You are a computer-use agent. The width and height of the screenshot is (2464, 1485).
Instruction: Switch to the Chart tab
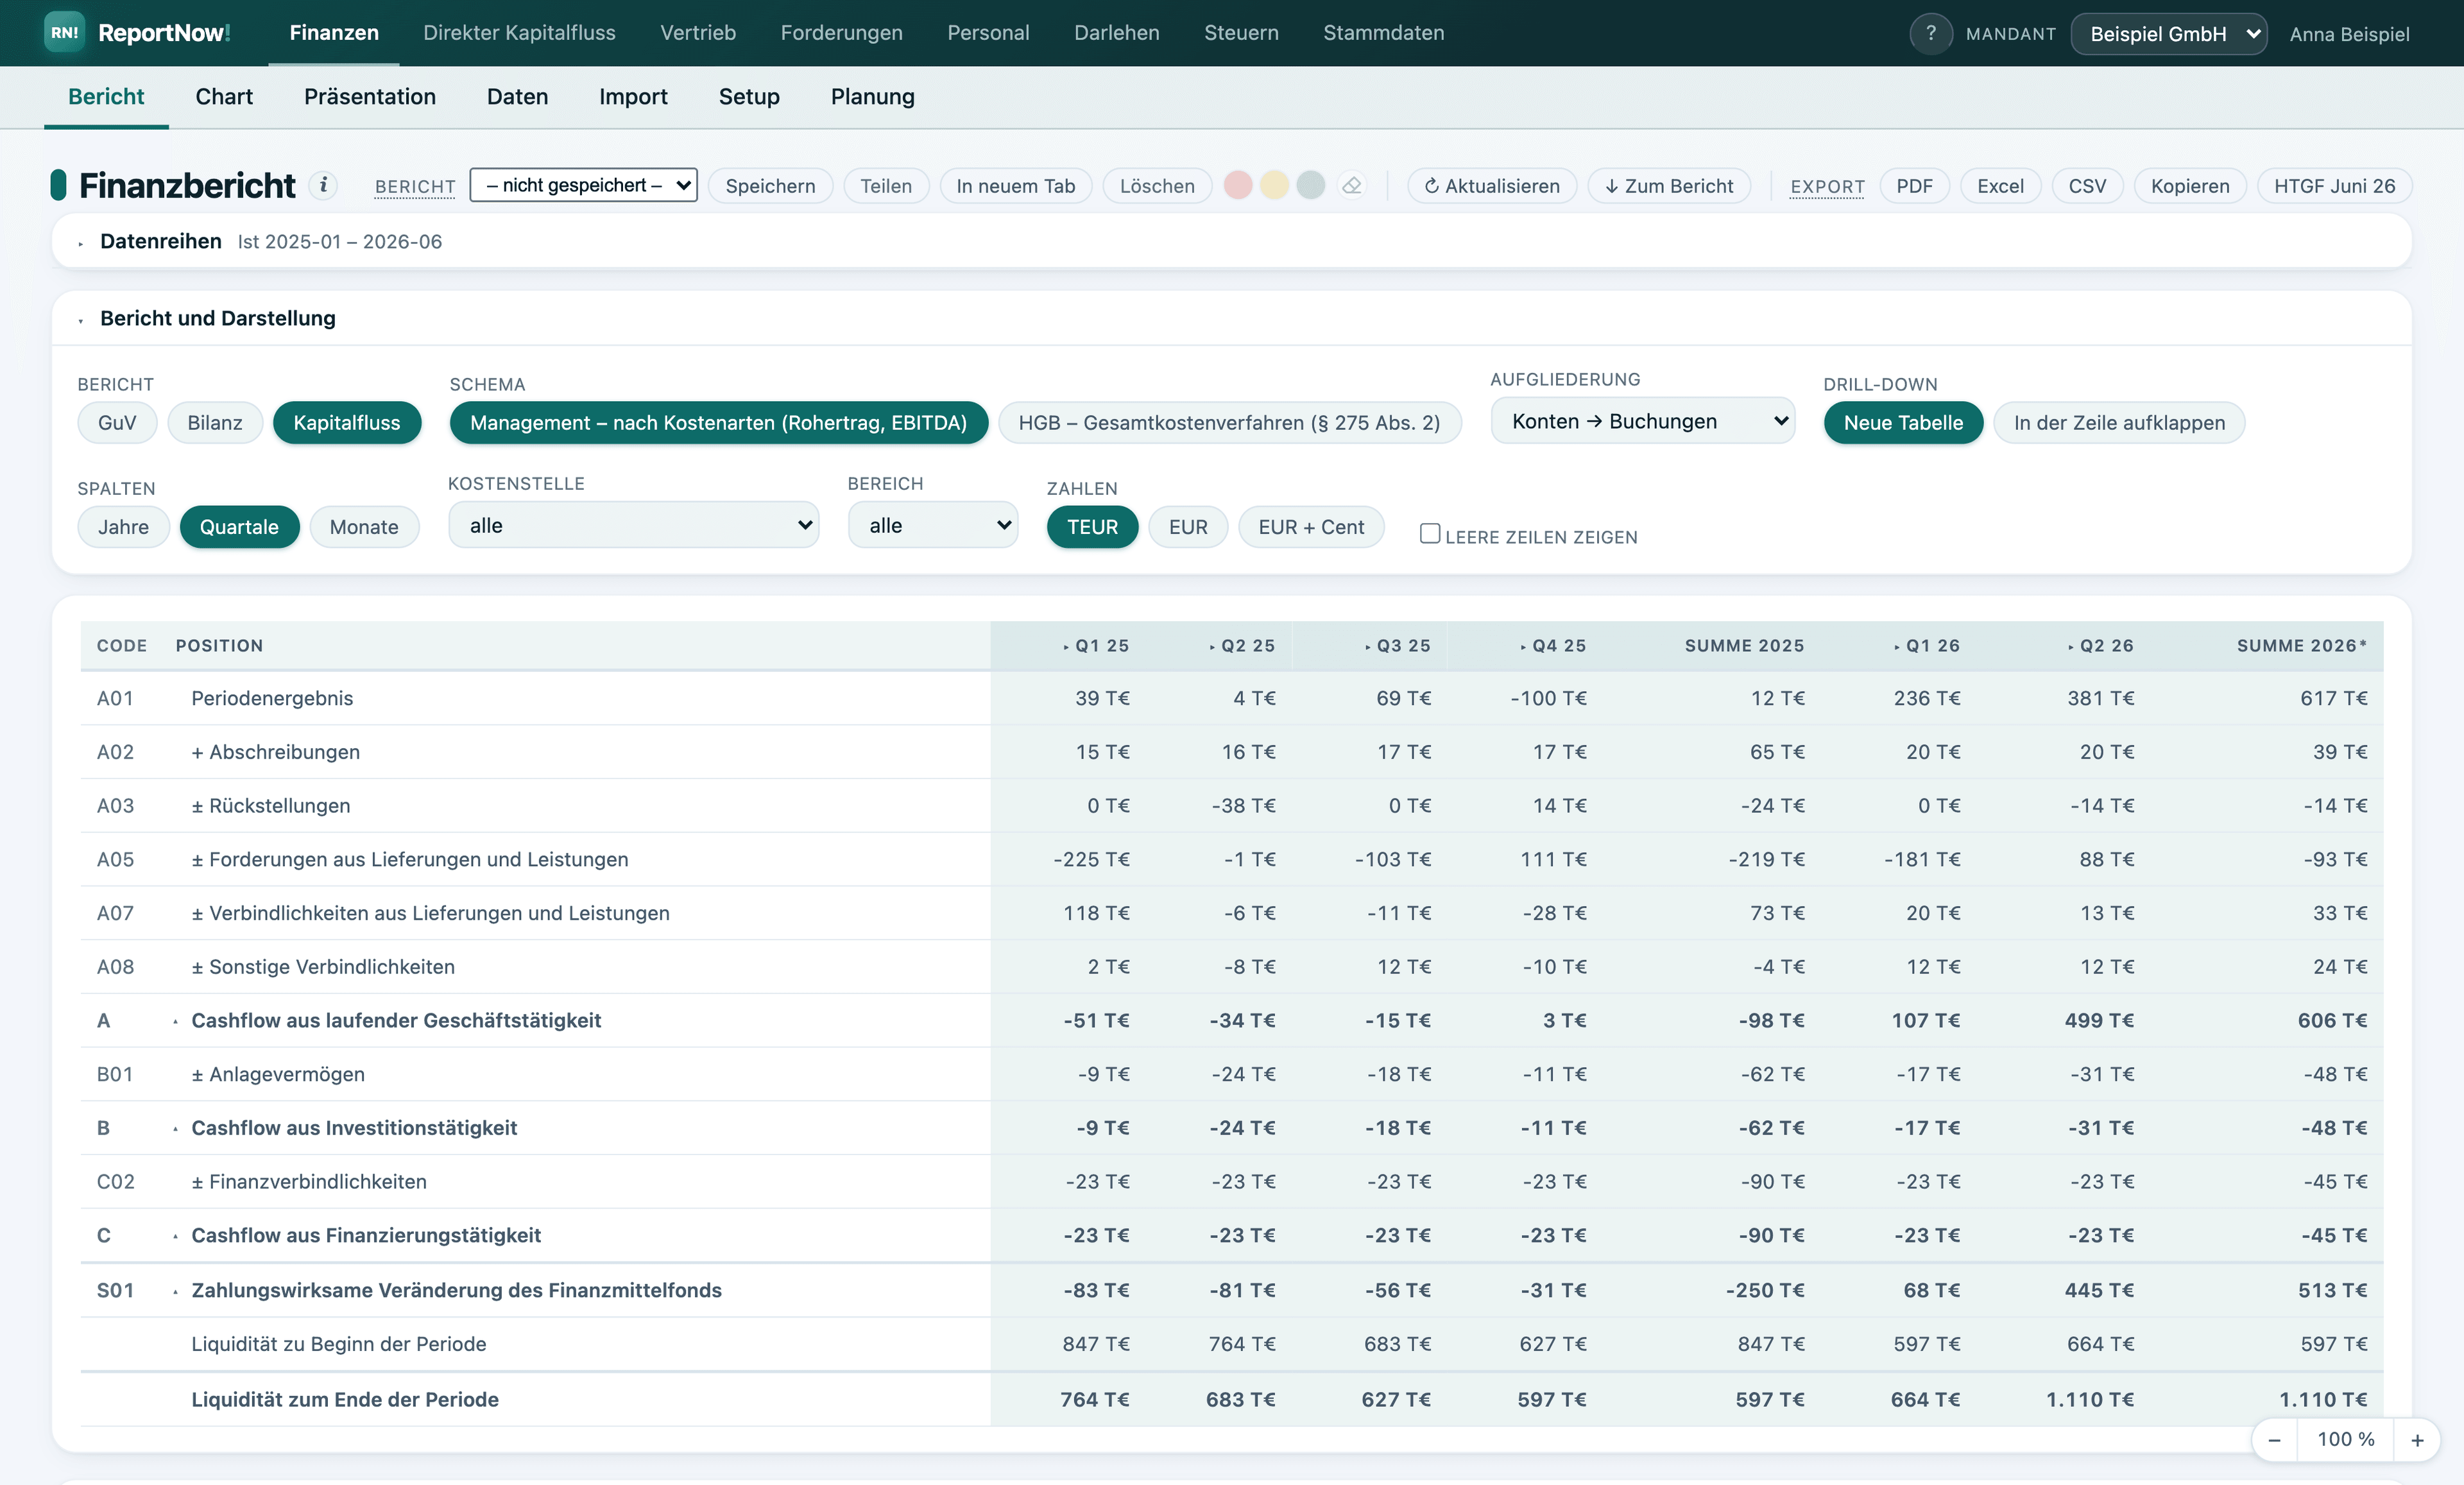[224, 97]
